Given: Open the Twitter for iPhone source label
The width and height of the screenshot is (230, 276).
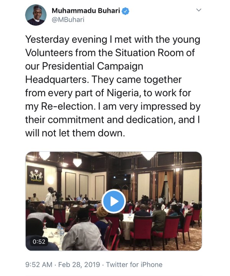Looking at the screenshot, I should pos(134,264).
